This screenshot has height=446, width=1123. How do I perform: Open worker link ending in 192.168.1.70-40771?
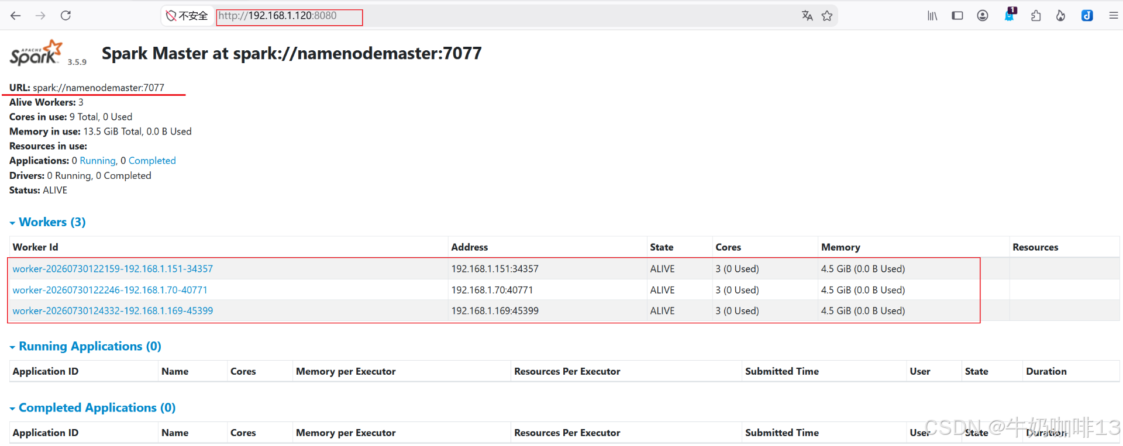110,290
